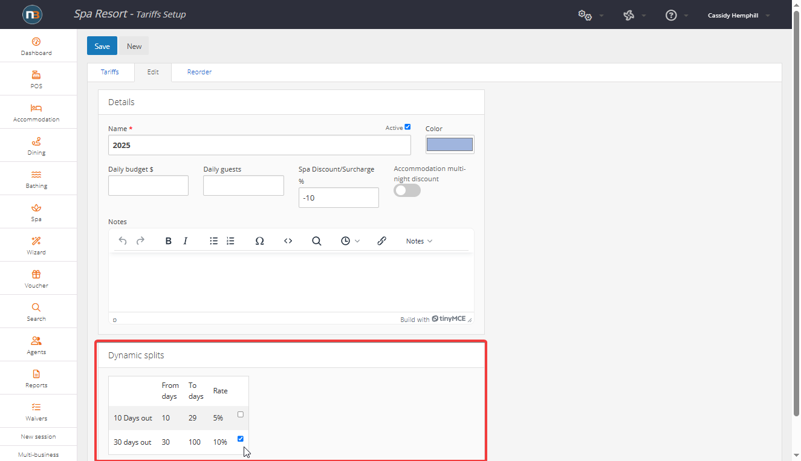Image resolution: width=801 pixels, height=461 pixels.
Task: Open the Cassidy Hemphill user menu
Action: tap(738, 16)
